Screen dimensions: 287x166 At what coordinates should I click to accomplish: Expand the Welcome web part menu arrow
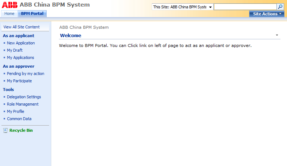[277, 35]
